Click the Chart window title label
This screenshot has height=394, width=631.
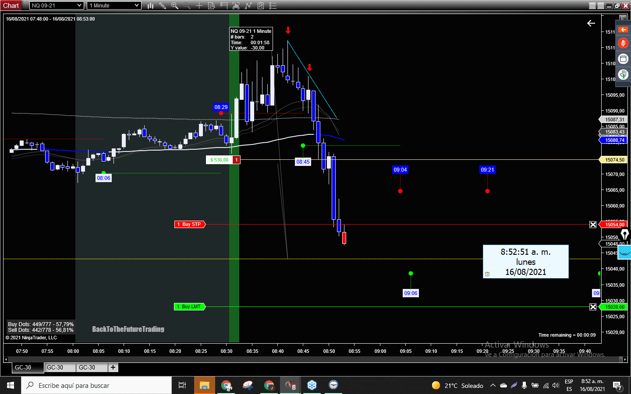click(11, 6)
